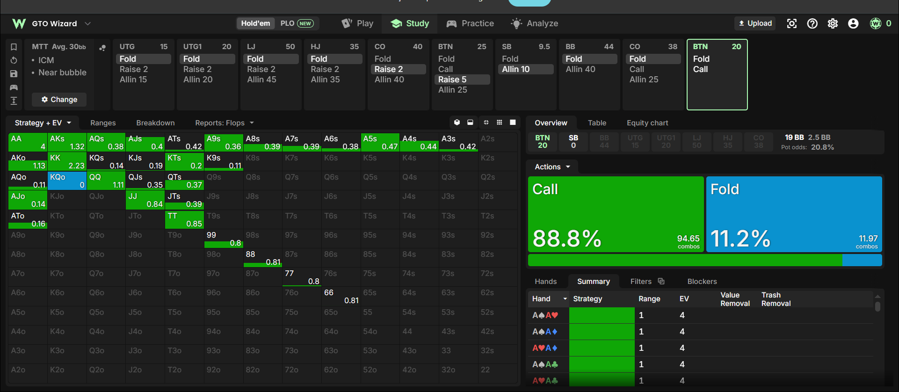Click the save disk icon in sidebar
This screenshot has height=392, width=899.
click(14, 74)
